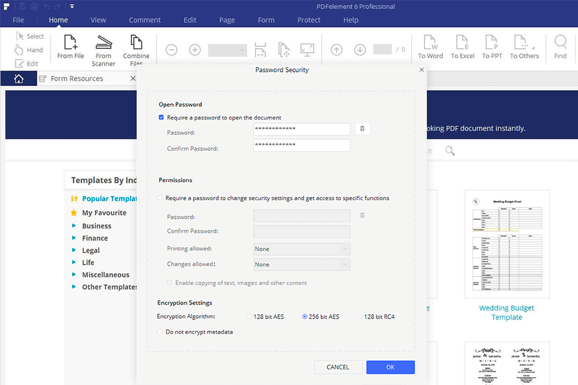Toggle Enable copying of text checkbox
The image size is (578, 385).
pyautogui.click(x=169, y=283)
